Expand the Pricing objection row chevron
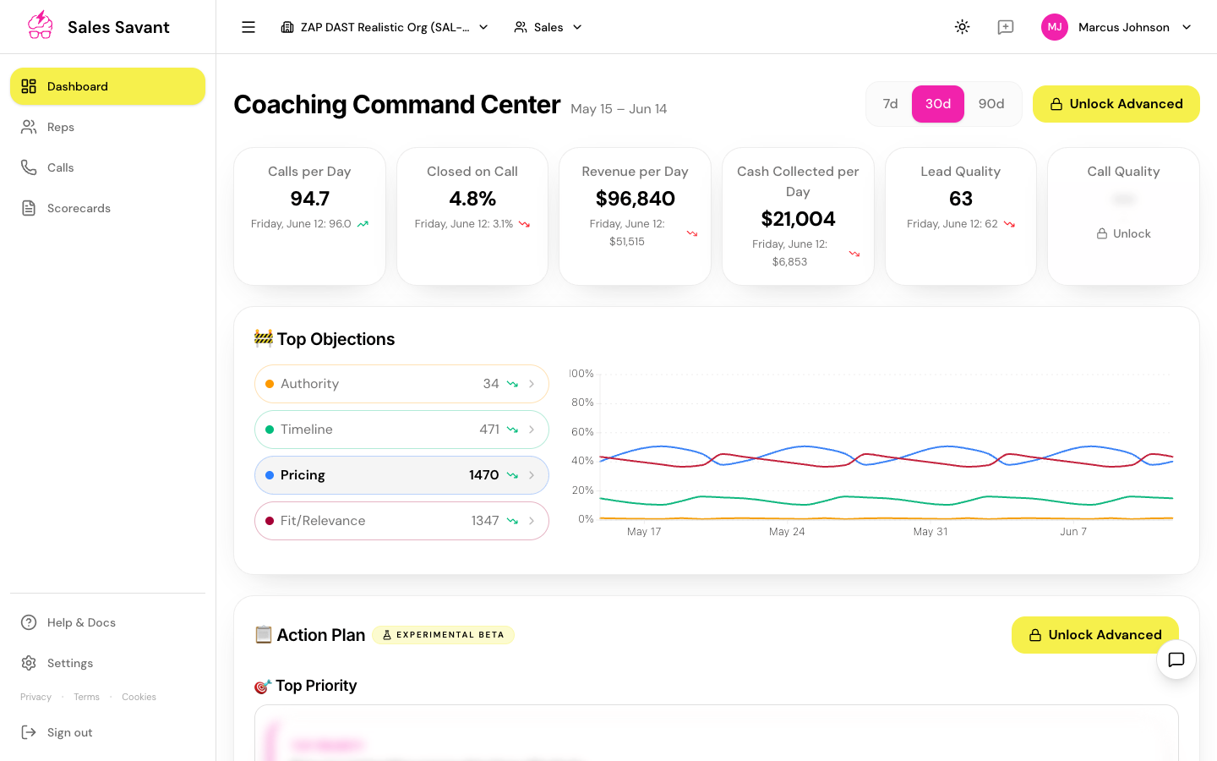The image size is (1217, 761). coord(532,475)
